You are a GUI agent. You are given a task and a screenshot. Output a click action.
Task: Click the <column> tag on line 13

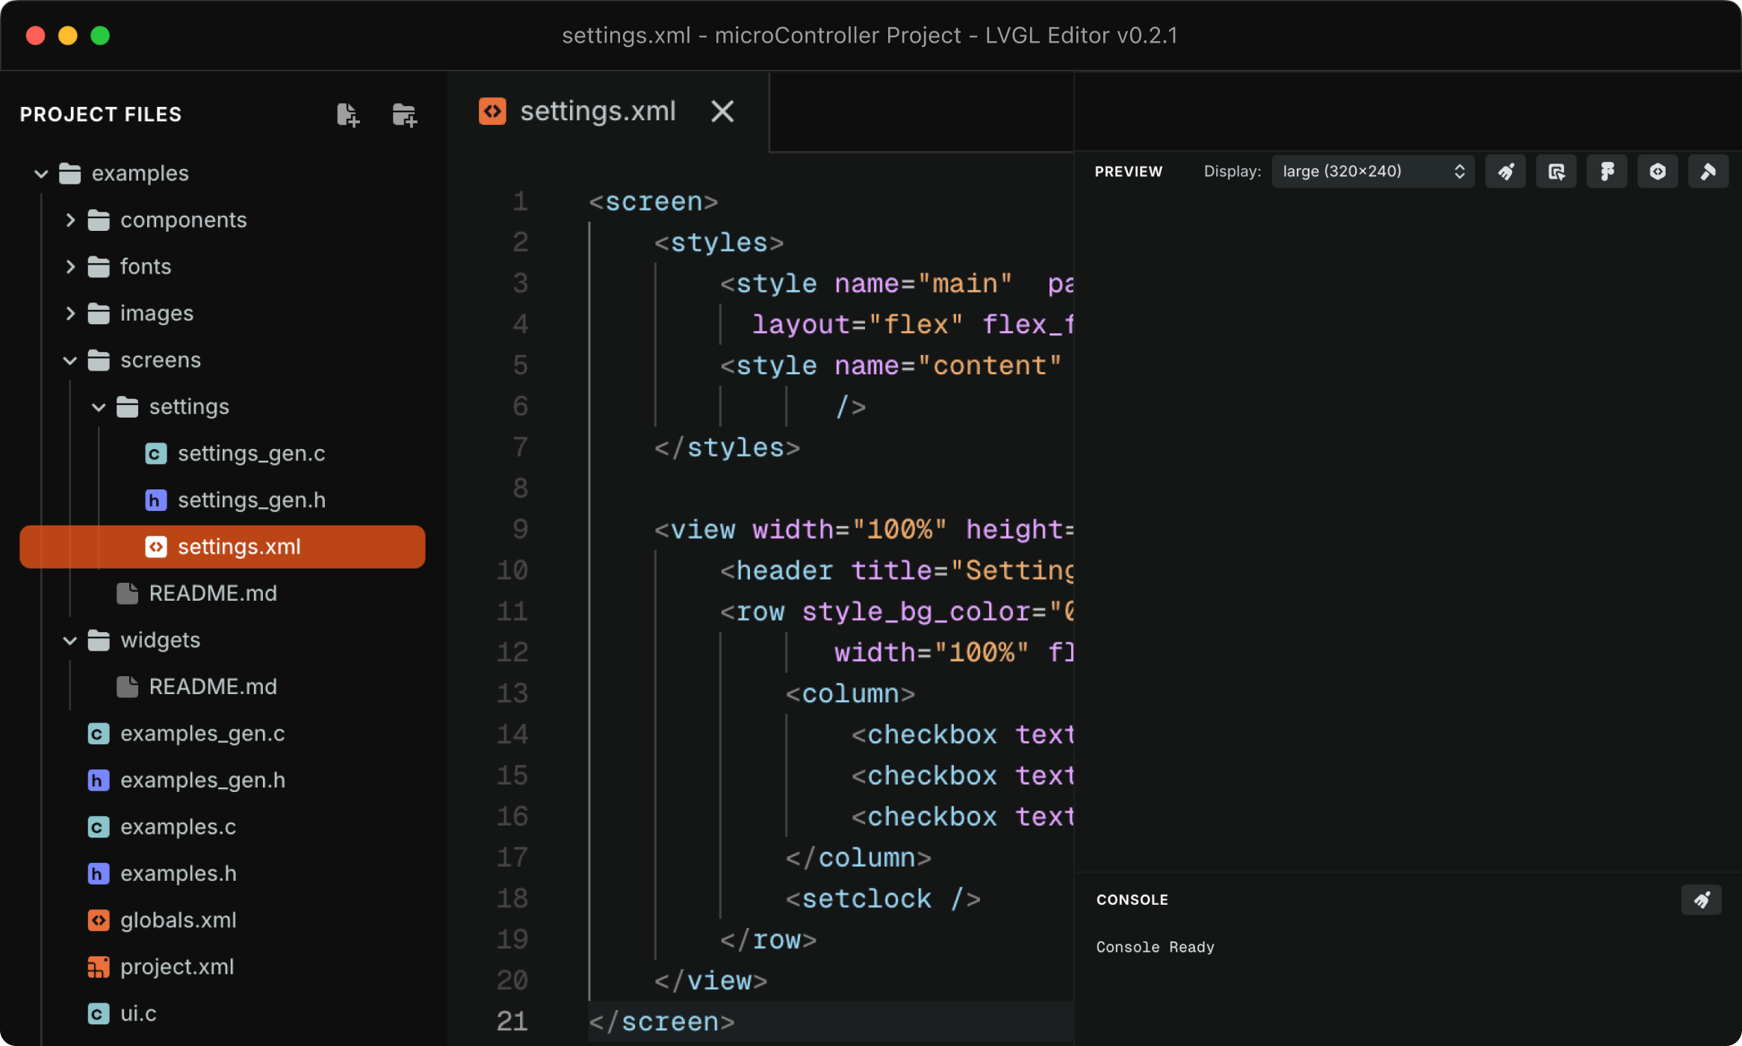[850, 694]
